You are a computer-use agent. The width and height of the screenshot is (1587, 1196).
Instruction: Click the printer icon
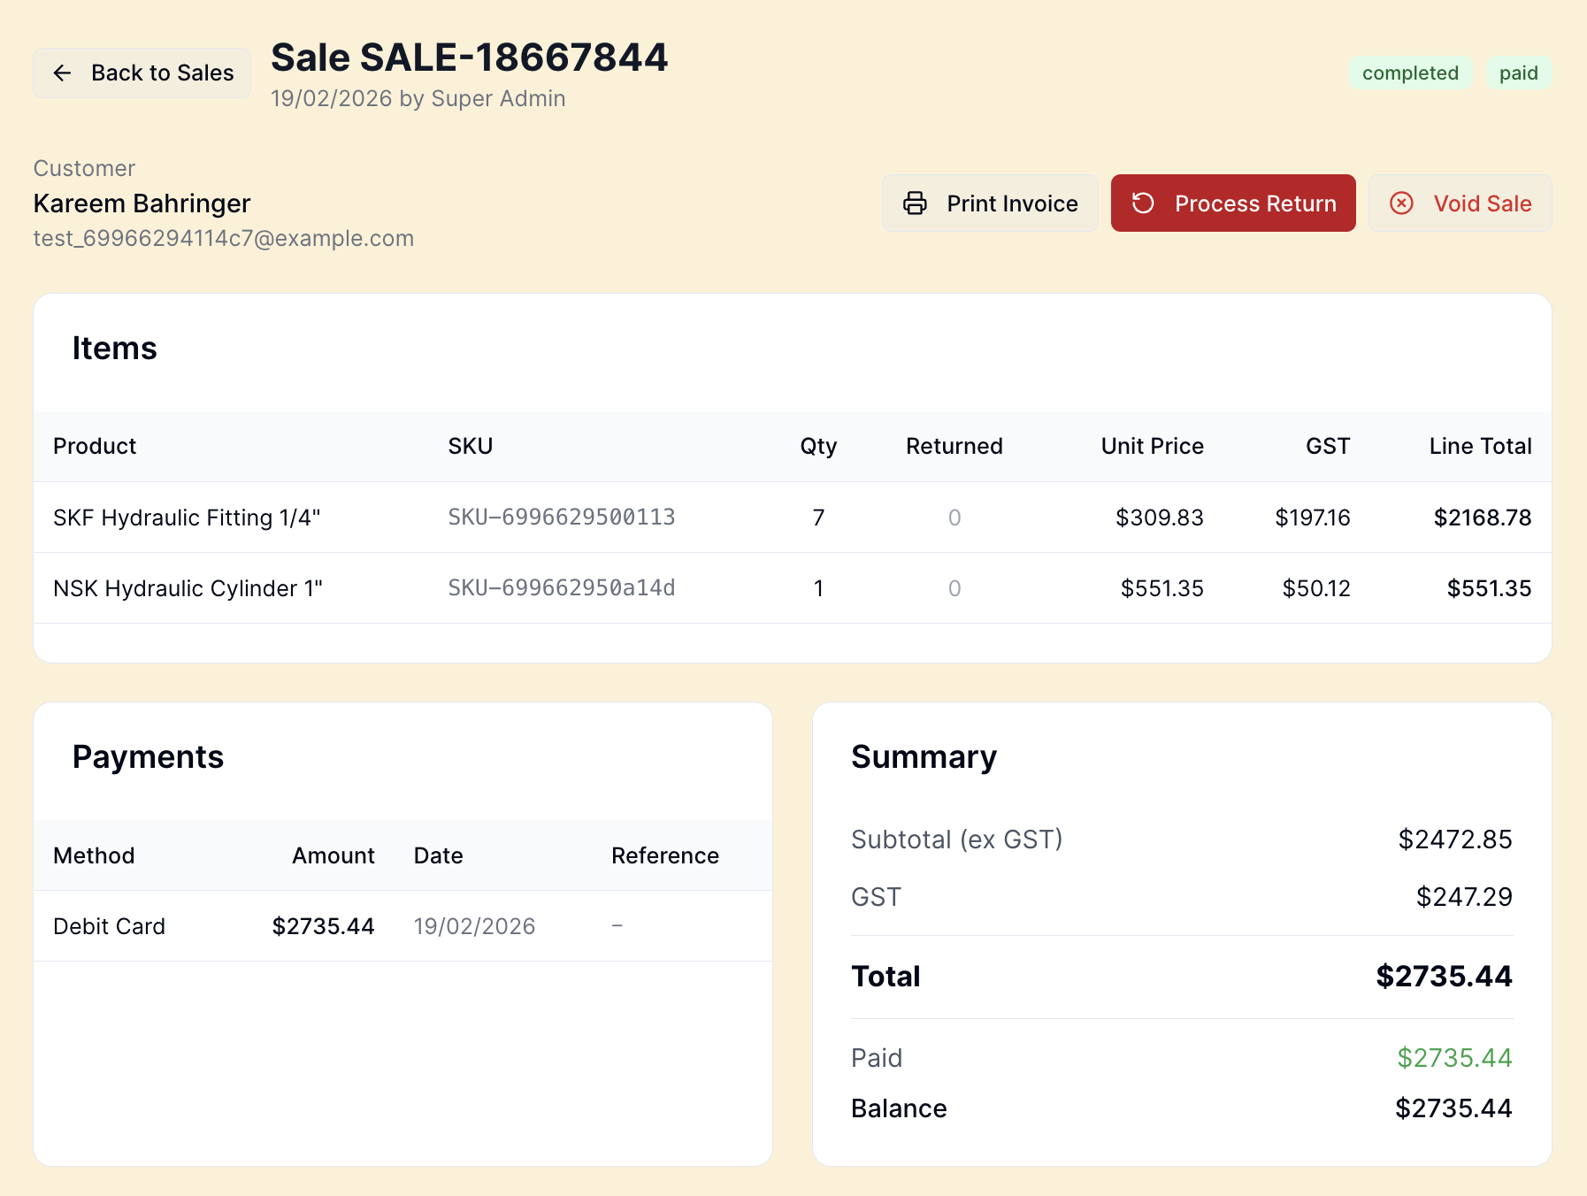click(915, 203)
